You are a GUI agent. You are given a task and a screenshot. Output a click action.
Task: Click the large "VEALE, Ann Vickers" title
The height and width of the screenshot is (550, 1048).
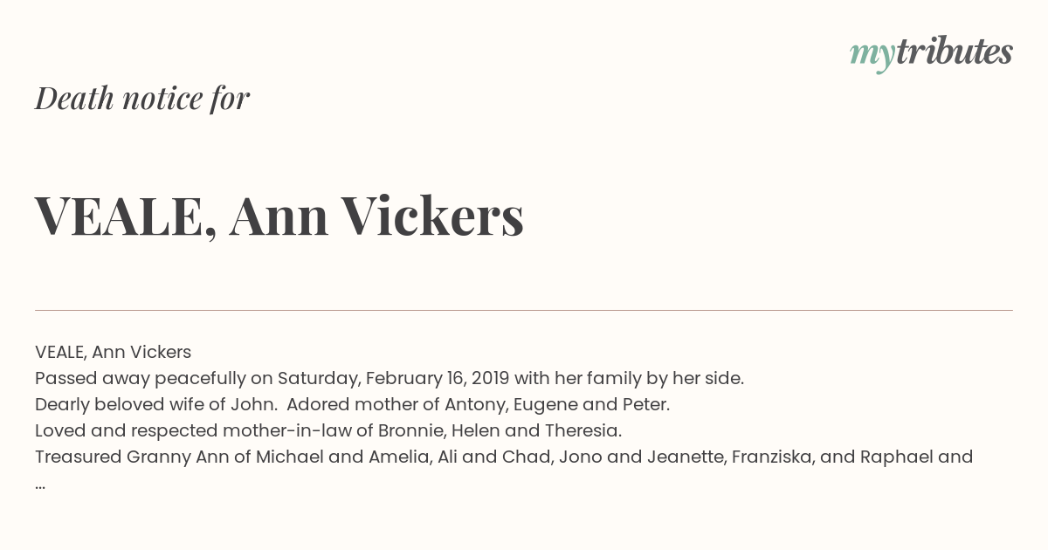pyautogui.click(x=279, y=216)
